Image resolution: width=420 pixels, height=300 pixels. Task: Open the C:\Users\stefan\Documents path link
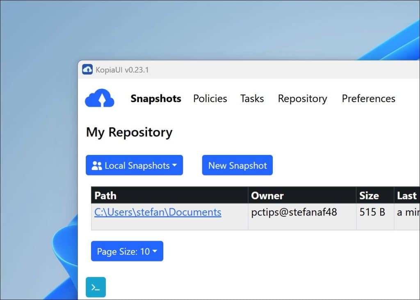point(158,212)
